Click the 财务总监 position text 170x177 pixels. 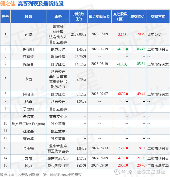tap(58, 87)
